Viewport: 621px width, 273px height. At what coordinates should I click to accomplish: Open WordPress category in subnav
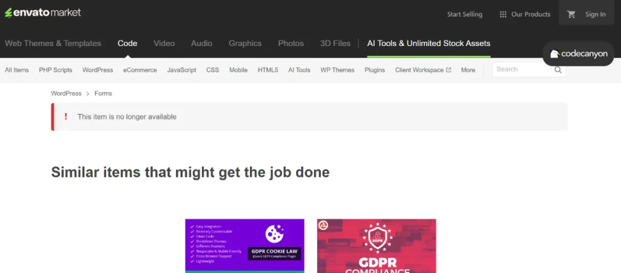98,70
